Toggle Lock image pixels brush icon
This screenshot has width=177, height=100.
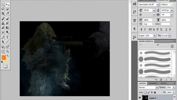[x=149, y=92]
